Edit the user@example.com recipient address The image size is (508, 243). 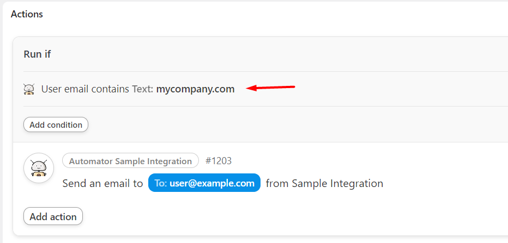pos(212,183)
